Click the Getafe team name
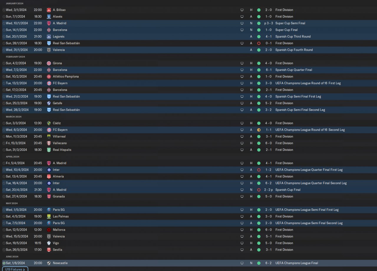The image size is (377, 271). point(57,103)
